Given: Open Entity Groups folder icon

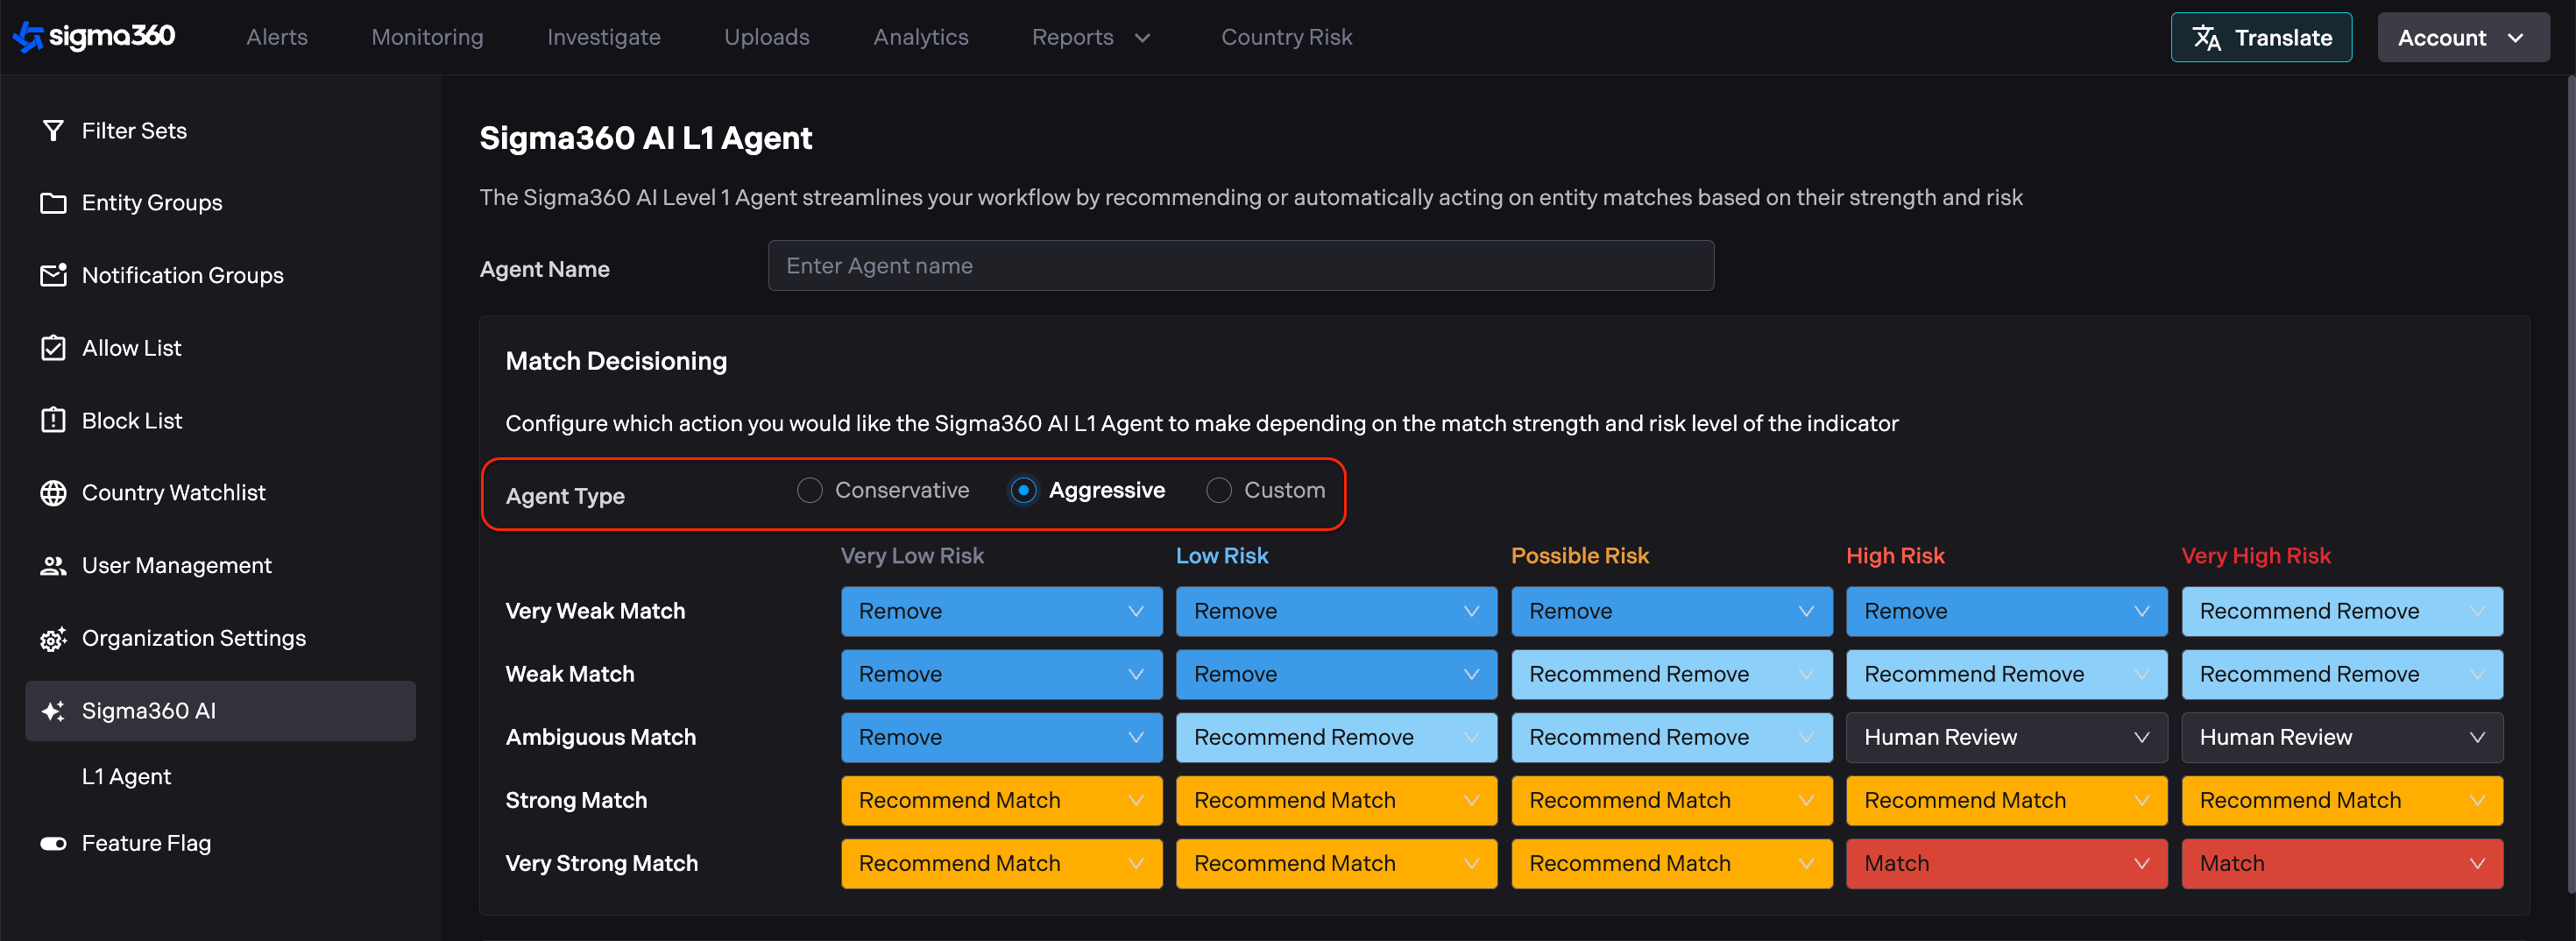Looking at the screenshot, I should pyautogui.click(x=53, y=203).
